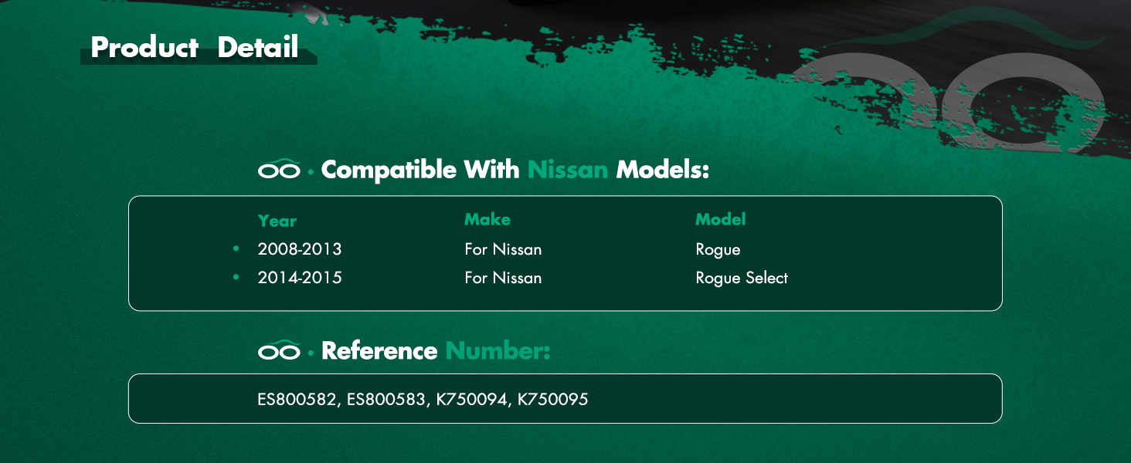Click For Nissan in Rogue Select row

[503, 278]
